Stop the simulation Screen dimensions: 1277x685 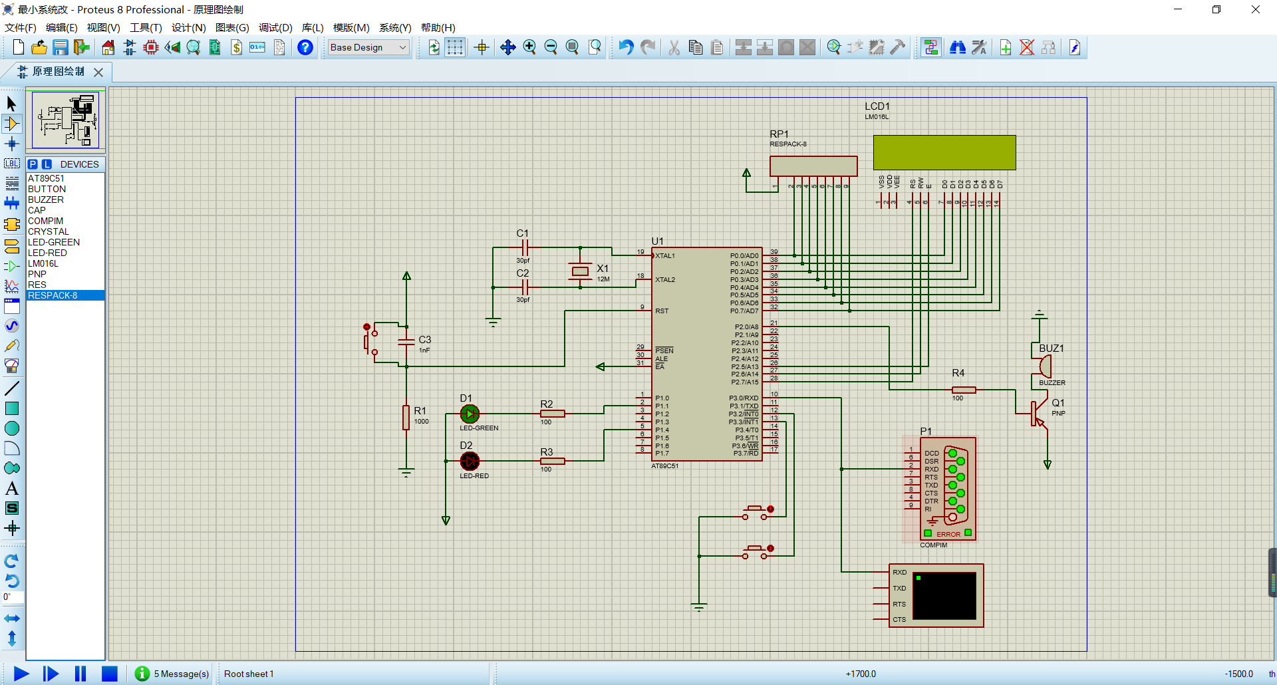[109, 674]
